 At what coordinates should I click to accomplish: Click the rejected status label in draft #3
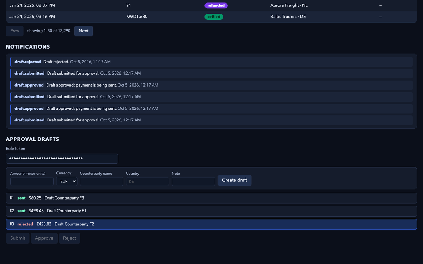click(25, 224)
